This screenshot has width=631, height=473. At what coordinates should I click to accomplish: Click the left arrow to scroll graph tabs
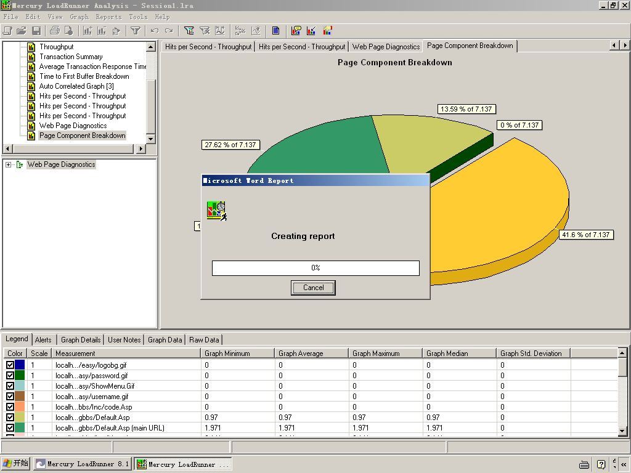pyautogui.click(x=614, y=46)
